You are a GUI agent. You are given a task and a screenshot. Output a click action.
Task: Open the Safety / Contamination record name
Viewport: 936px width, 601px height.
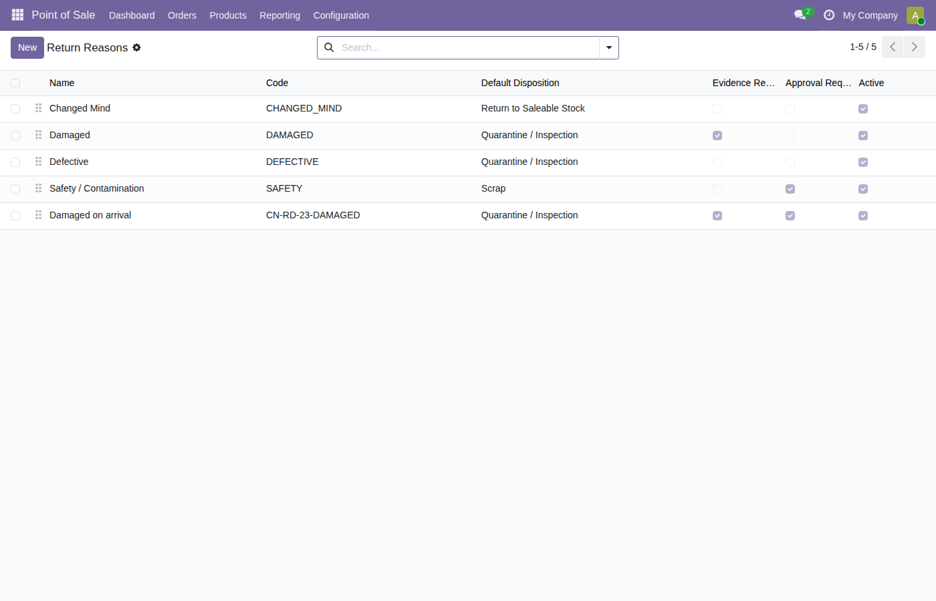click(x=97, y=188)
